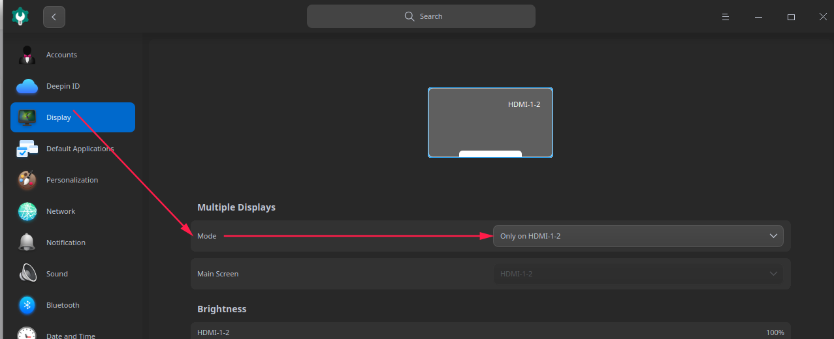Open the Personalization settings page
The width and height of the screenshot is (834, 339).
click(72, 180)
